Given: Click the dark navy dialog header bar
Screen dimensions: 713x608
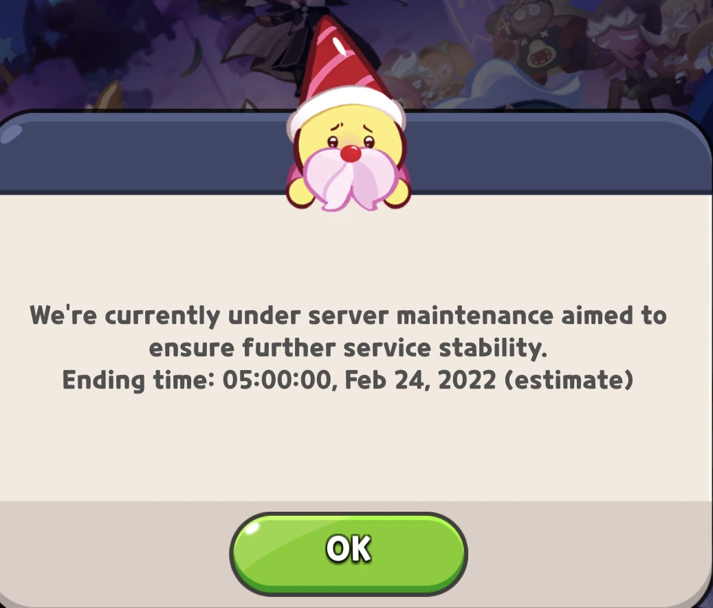Looking at the screenshot, I should pyautogui.click(x=555, y=152).
